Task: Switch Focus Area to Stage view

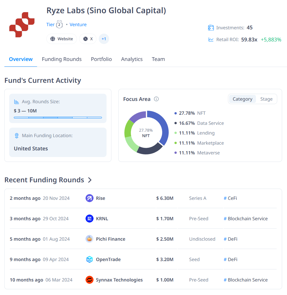Action: [266, 99]
